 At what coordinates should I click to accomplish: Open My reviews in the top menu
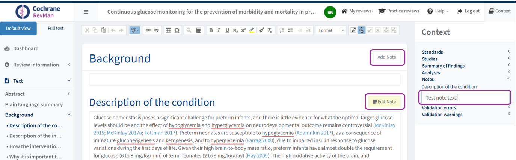tap(356, 11)
